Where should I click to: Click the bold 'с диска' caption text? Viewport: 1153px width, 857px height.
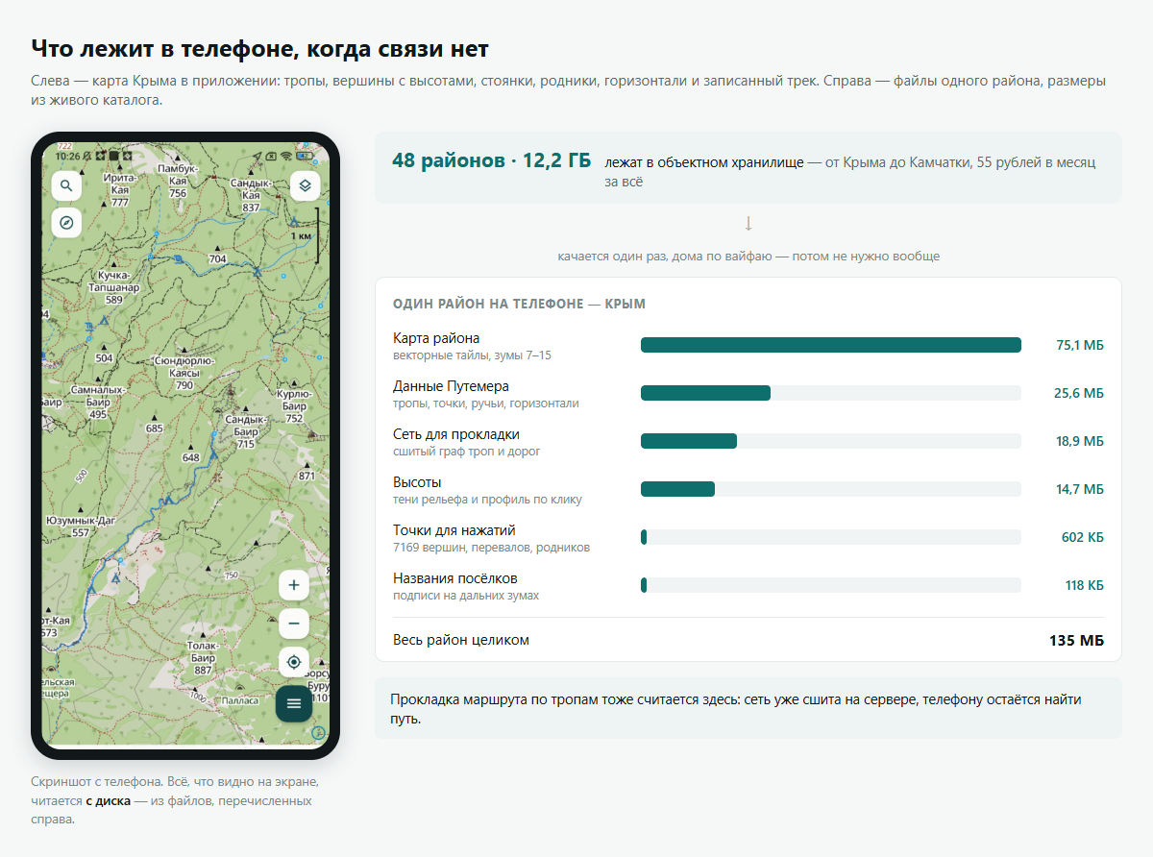pyautogui.click(x=108, y=800)
